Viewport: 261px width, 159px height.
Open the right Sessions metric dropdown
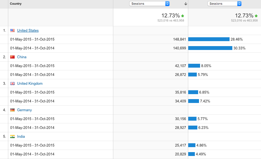point(224,4)
